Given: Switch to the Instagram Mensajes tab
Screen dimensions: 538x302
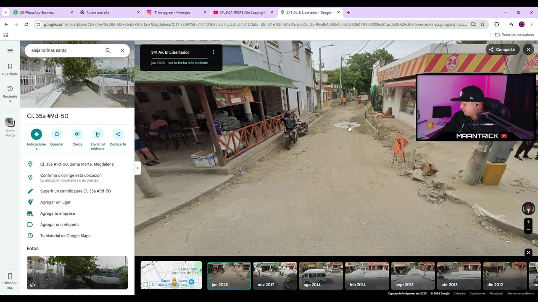Looking at the screenshot, I should click(176, 13).
